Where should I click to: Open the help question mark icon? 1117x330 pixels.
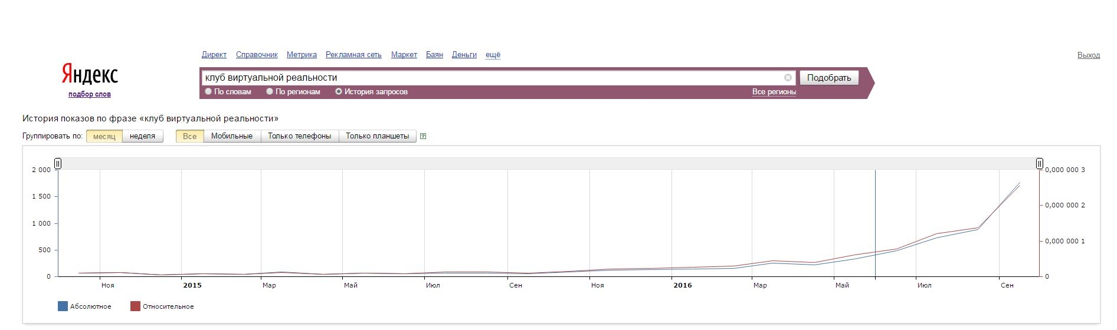click(423, 136)
